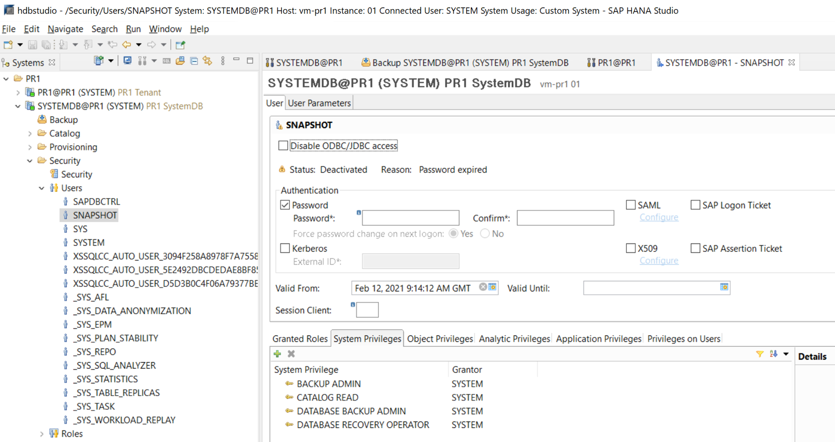Click Configure link under X509

(658, 261)
